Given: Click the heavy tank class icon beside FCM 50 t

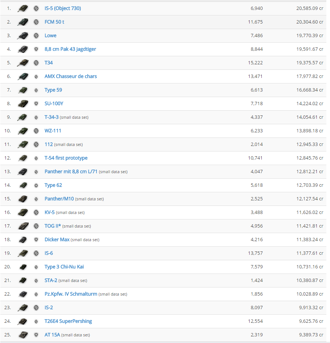Looking at the screenshot, I should (36, 22).
